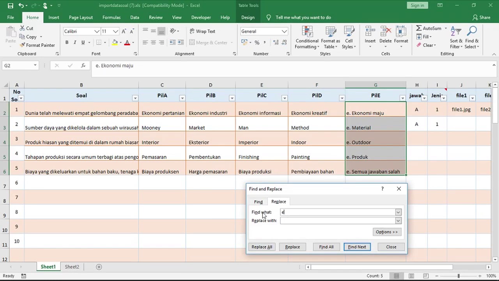This screenshot has width=499, height=281.
Task: Open Sort & Filter menu
Action: click(456, 38)
